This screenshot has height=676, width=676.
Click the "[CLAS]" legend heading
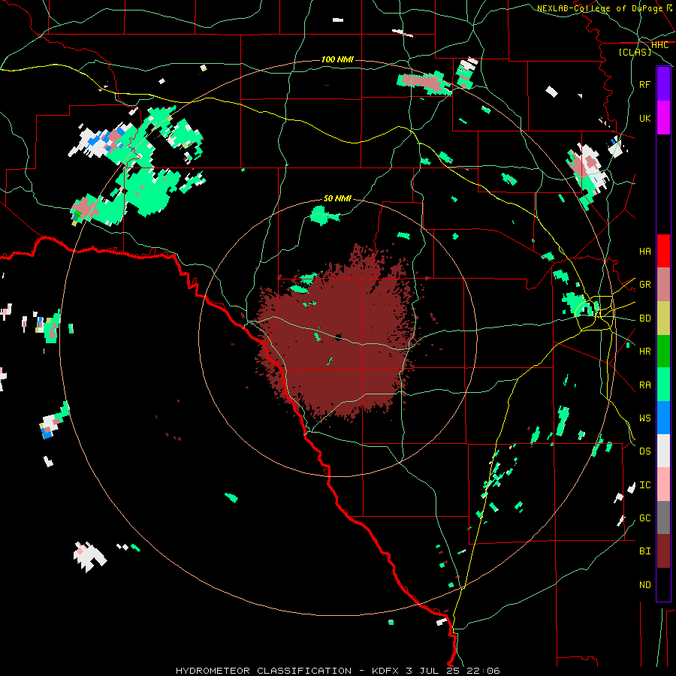click(635, 52)
